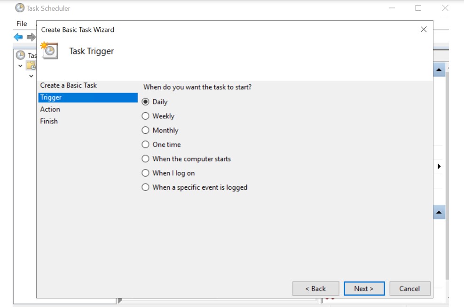Select the Task Scheduler Library folder icon
Viewport: 464px width, 308px height.
31,66
